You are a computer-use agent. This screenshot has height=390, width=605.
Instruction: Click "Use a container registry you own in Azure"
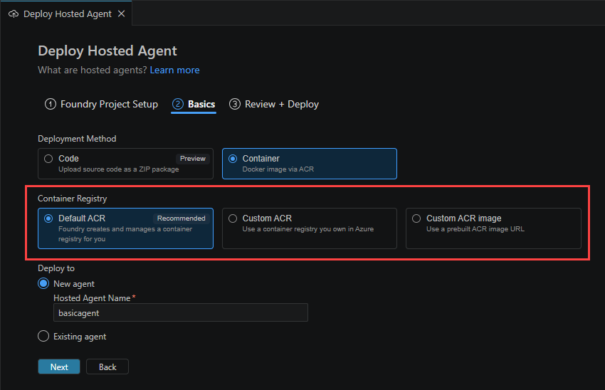(x=308, y=229)
